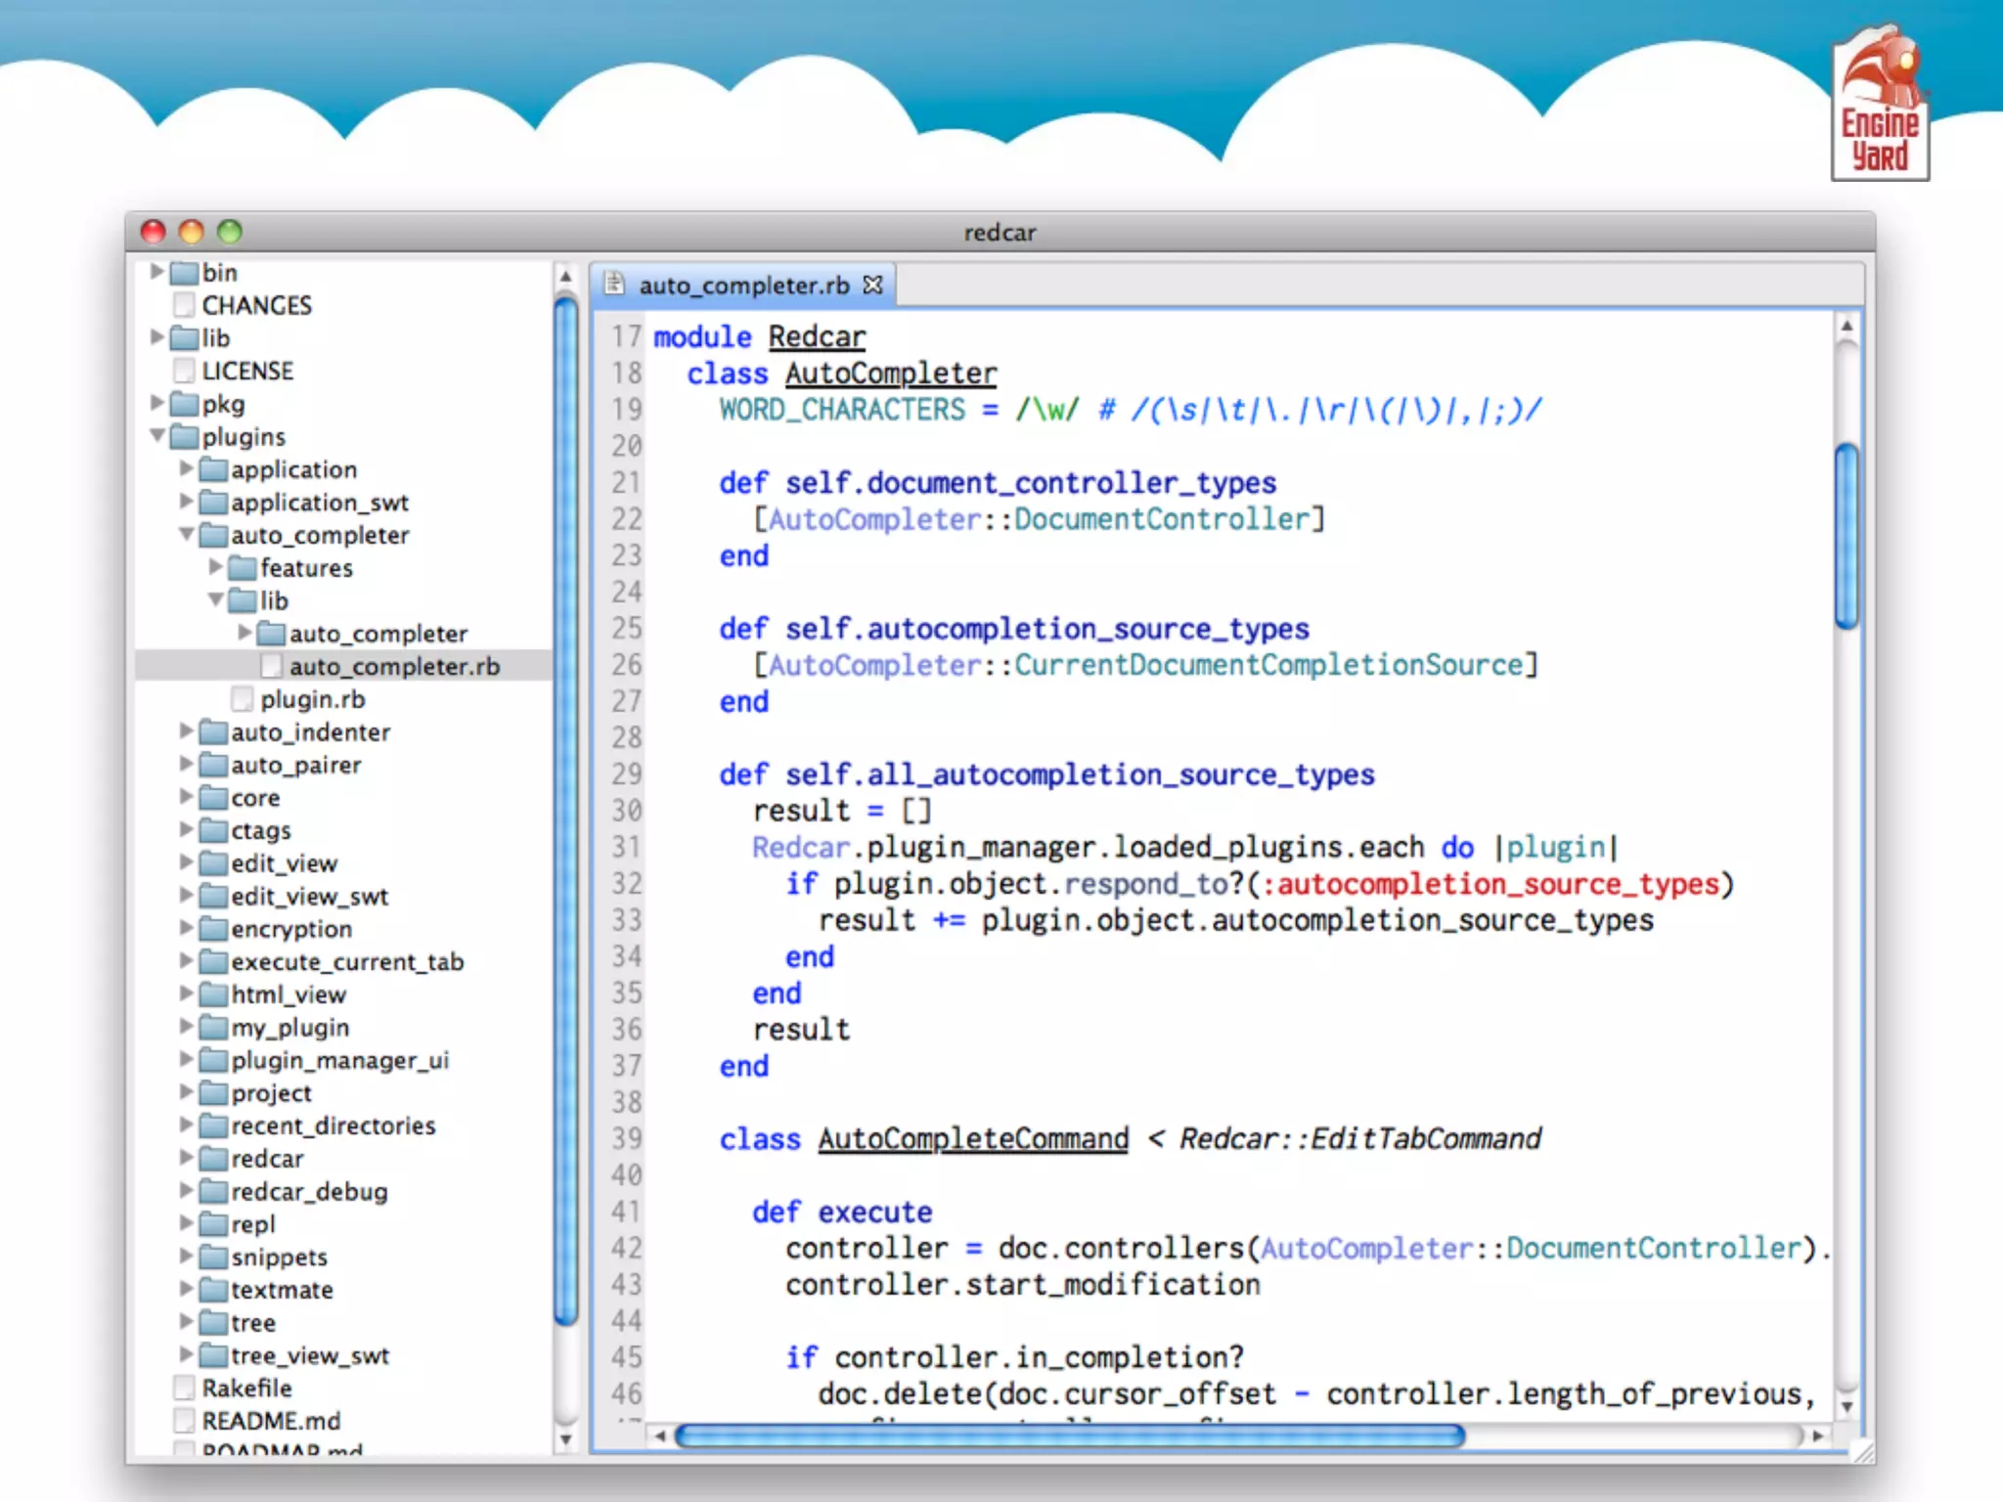Click the editor's horizontal scrollbar thumb
This screenshot has height=1502, width=2003.
[1069, 1436]
